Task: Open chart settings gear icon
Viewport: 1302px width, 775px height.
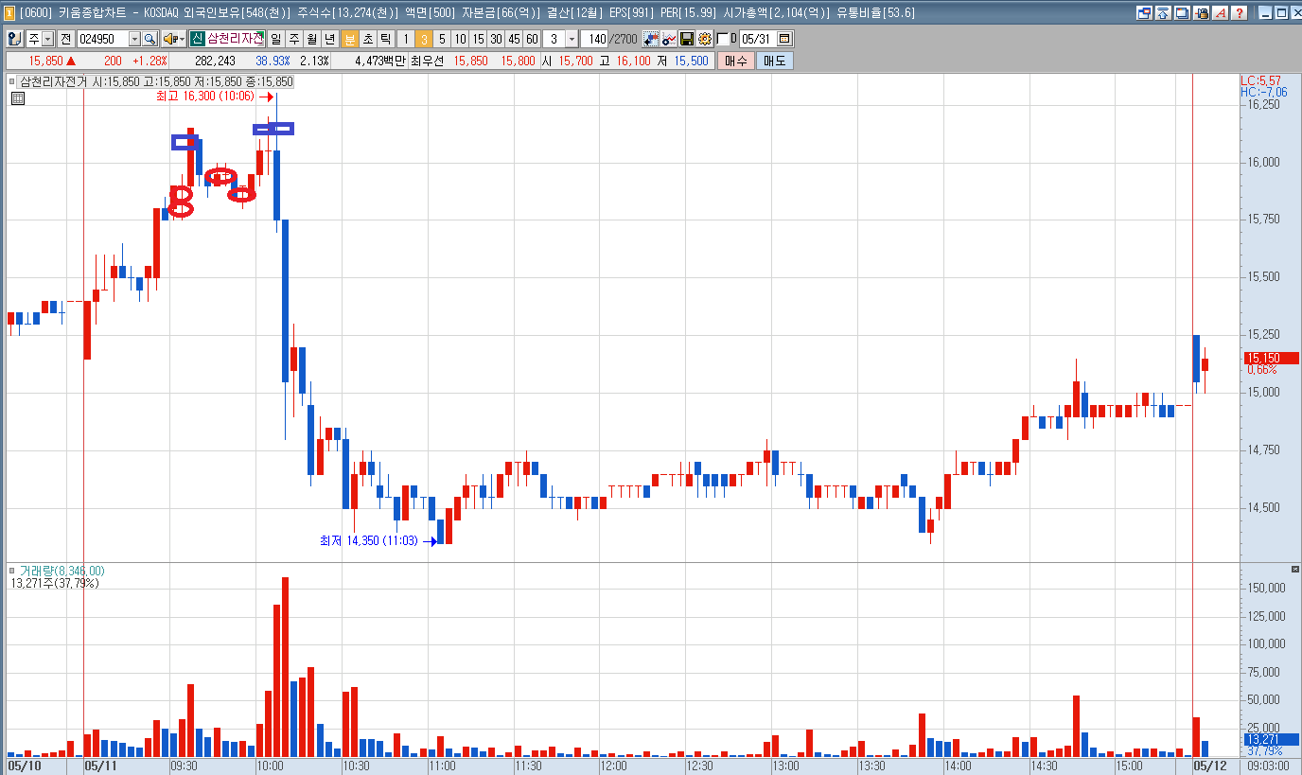Action: (704, 39)
